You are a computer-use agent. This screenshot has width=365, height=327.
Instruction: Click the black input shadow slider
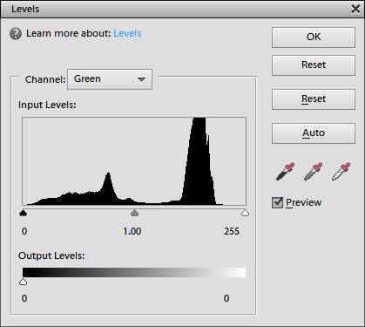click(24, 213)
